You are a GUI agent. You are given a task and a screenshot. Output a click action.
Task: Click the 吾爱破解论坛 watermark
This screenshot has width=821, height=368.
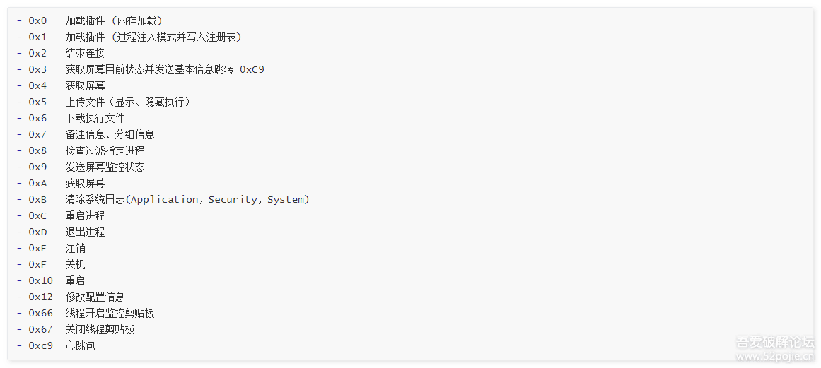click(775, 343)
